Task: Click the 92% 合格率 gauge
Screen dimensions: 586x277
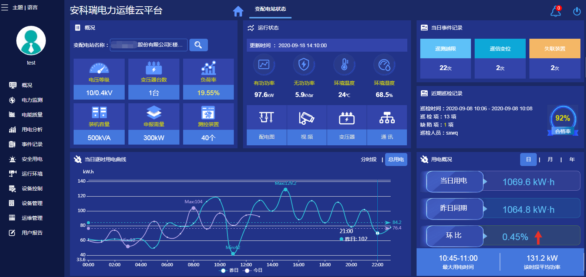Action: pyautogui.click(x=563, y=121)
